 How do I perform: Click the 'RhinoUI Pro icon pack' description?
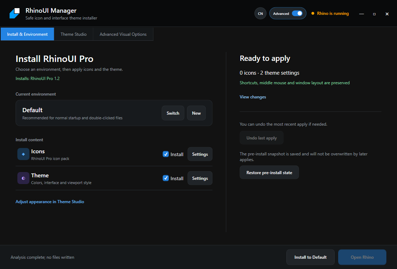click(x=50, y=159)
